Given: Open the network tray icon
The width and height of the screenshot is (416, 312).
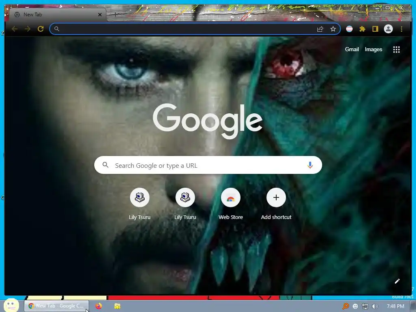Looking at the screenshot, I should point(365,306).
